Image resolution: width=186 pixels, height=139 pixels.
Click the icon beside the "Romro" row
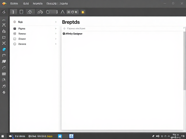pyautogui.click(x=15, y=34)
